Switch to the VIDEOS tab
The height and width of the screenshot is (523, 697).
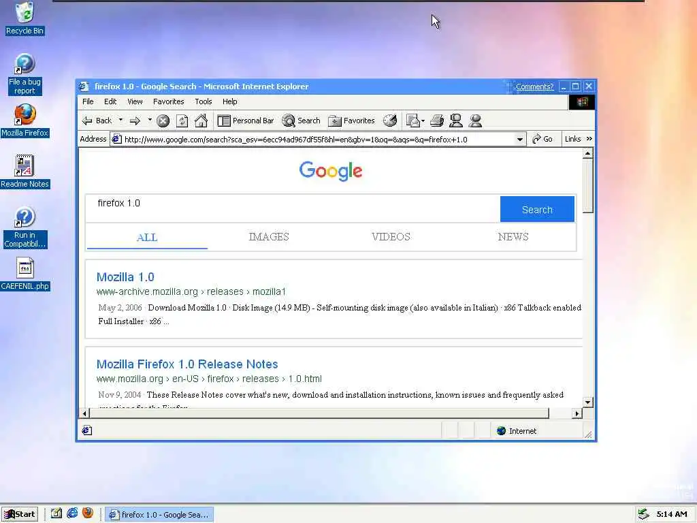point(391,236)
